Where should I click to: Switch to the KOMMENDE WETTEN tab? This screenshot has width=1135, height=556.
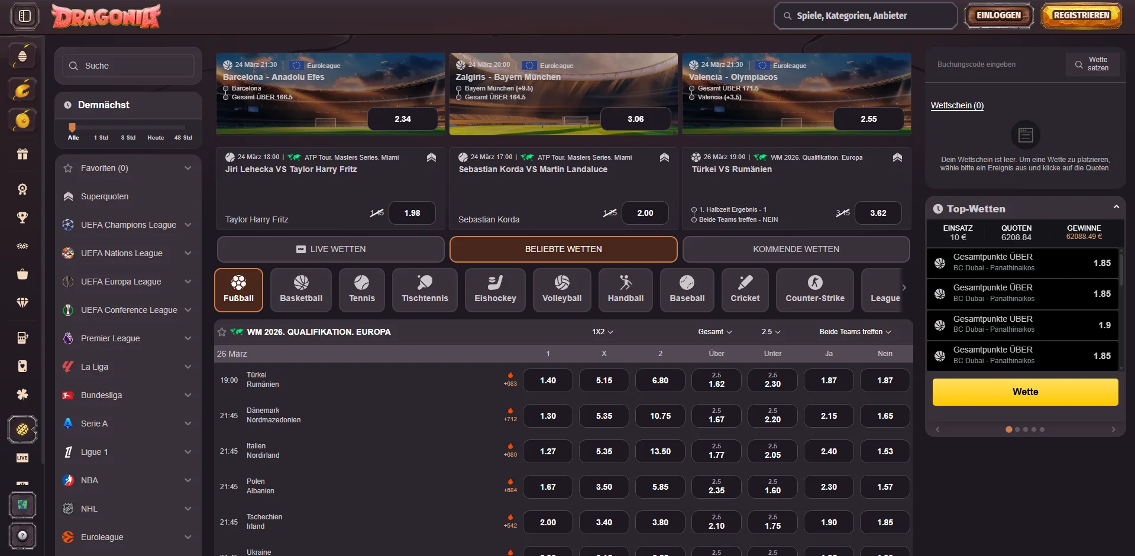coord(796,249)
